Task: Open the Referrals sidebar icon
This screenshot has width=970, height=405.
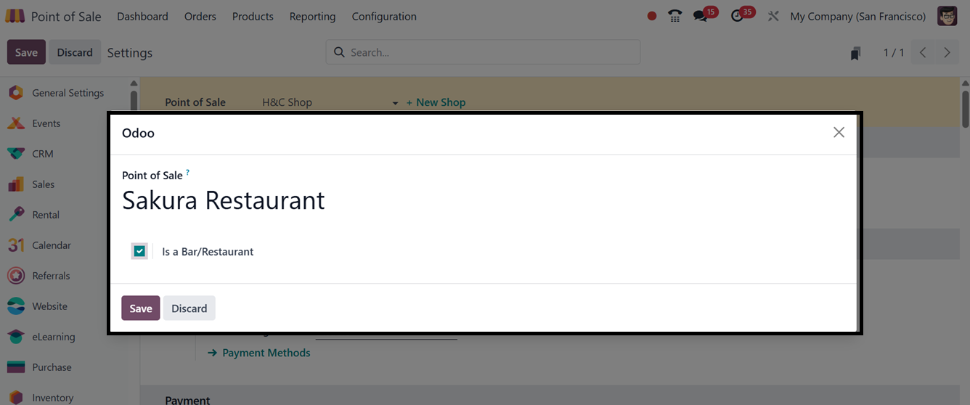Action: click(16, 276)
